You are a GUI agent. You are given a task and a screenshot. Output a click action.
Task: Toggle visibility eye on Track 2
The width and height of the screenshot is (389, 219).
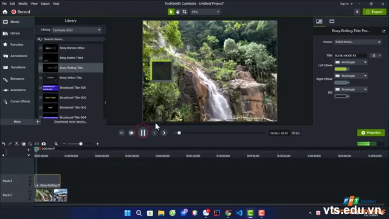30,177
